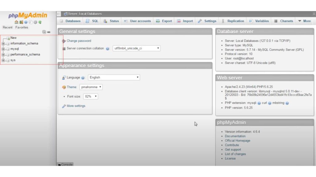Click the phpMyAdmin logo
This screenshot has height=177, width=316.
coord(28,15)
